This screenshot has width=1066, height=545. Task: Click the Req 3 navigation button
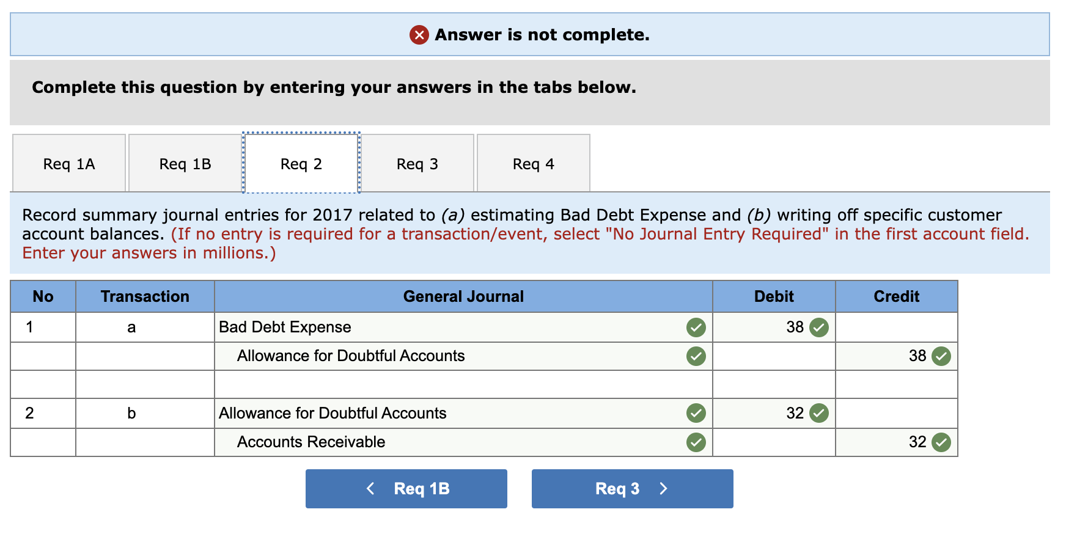coord(631,488)
